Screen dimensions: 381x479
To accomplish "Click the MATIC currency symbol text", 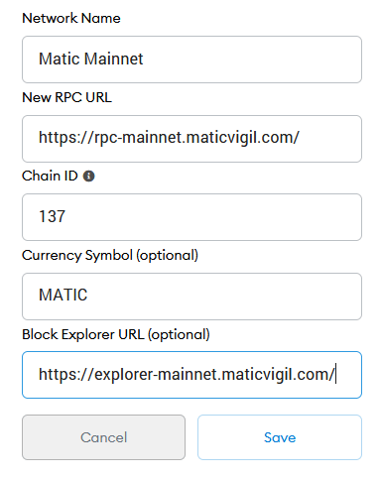I will pos(63,295).
